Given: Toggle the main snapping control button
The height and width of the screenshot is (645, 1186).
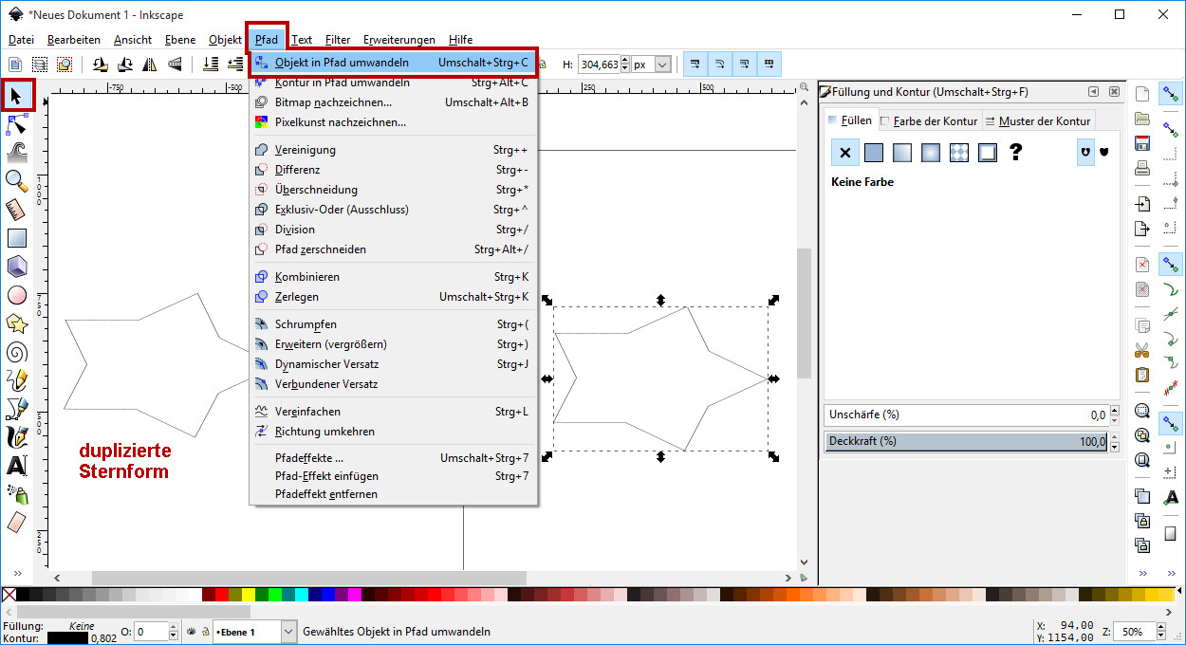Looking at the screenshot, I should [1172, 94].
